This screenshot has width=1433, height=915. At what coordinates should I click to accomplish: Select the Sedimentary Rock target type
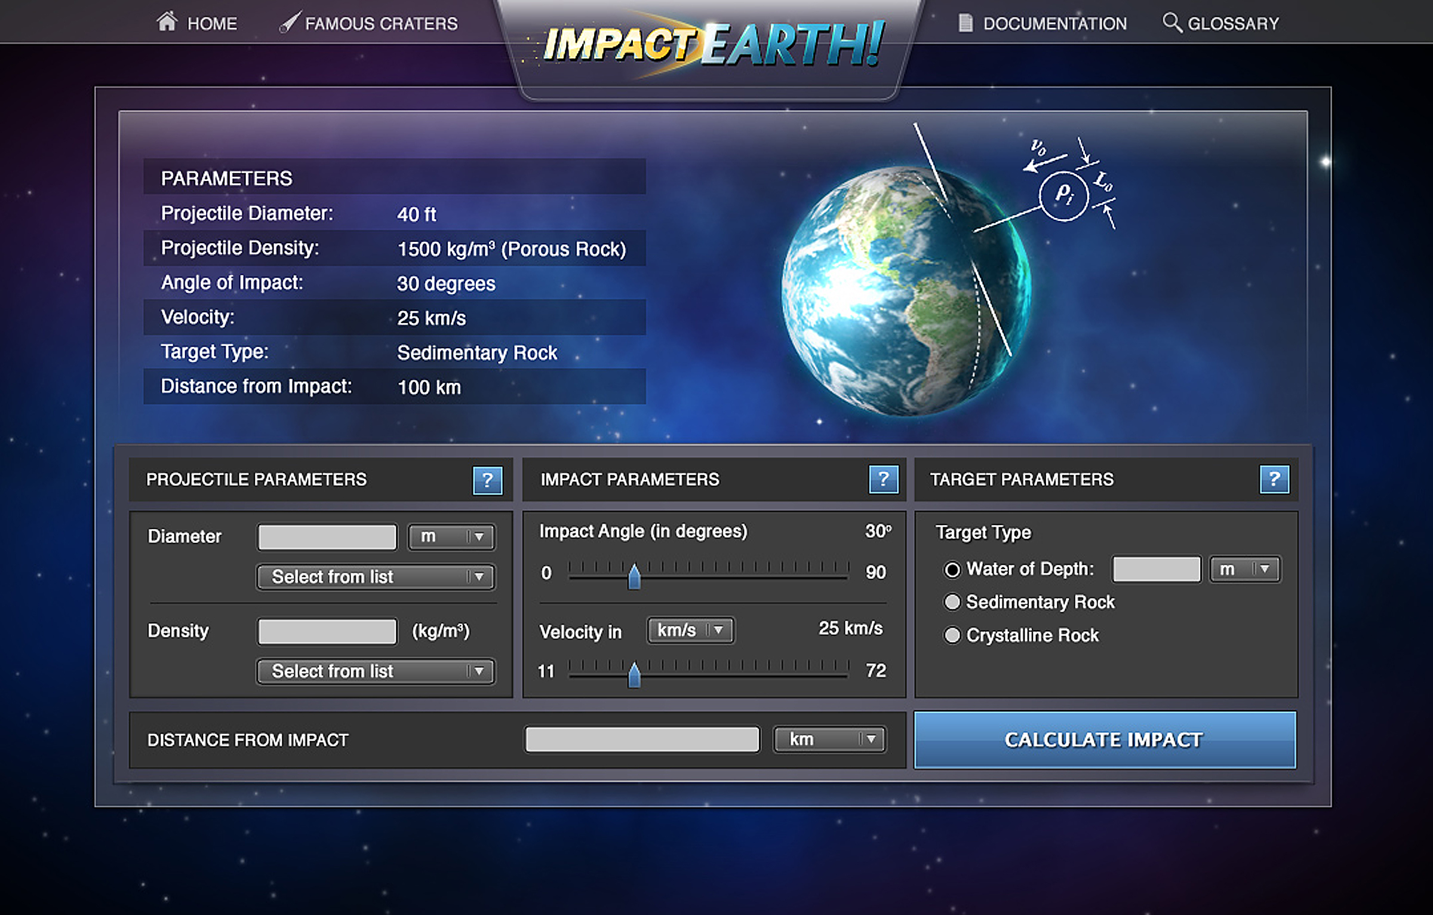point(952,602)
